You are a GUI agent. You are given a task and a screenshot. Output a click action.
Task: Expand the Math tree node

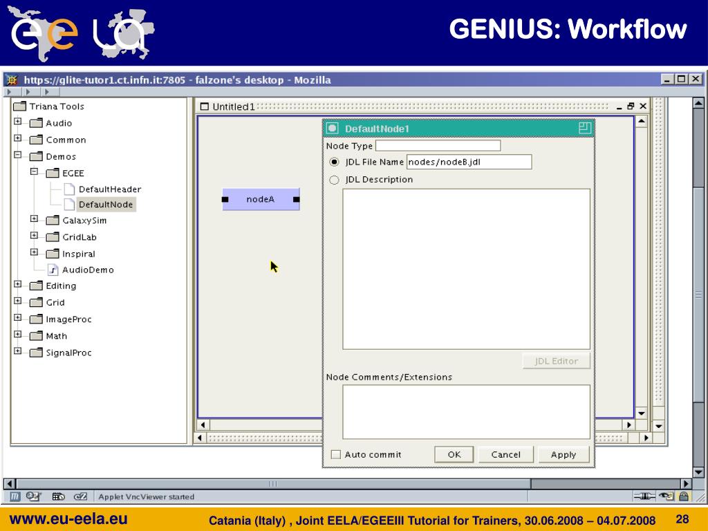pyautogui.click(x=17, y=334)
